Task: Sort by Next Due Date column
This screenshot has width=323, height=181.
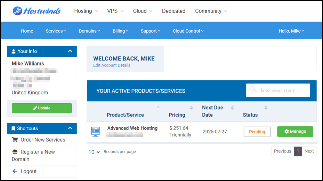Action: (212, 111)
